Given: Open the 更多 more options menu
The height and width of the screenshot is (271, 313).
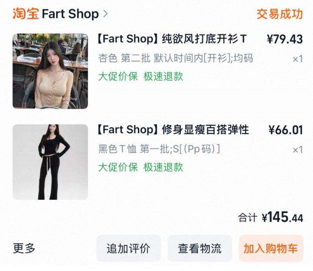Looking at the screenshot, I should point(24,248).
